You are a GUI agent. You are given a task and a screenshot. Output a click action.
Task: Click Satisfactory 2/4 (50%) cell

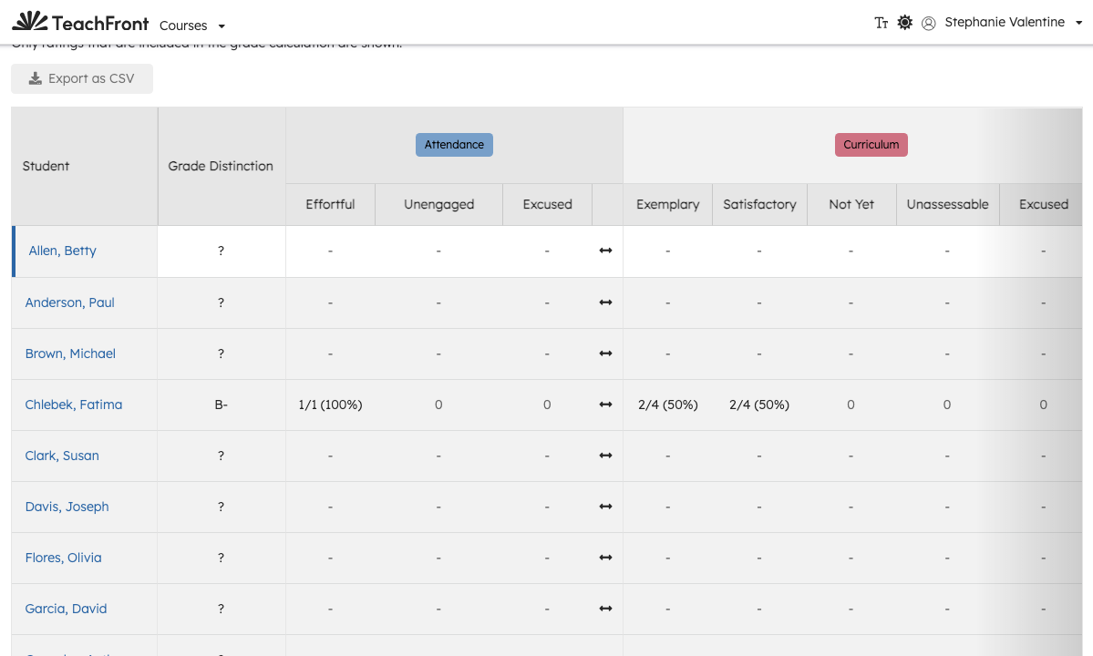click(x=759, y=405)
